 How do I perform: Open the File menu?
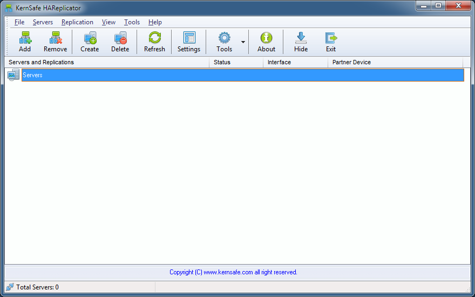pos(19,22)
